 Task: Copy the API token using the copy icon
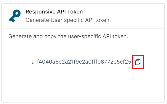(138, 62)
